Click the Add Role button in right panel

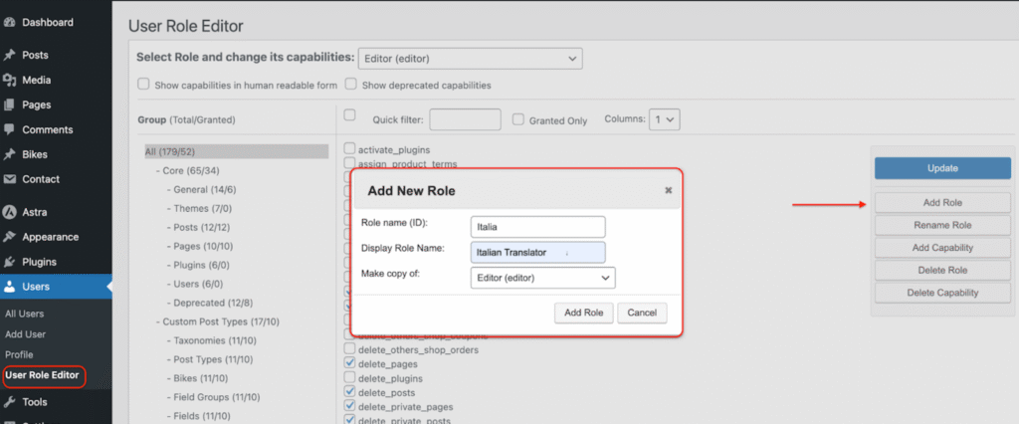pyautogui.click(x=942, y=203)
